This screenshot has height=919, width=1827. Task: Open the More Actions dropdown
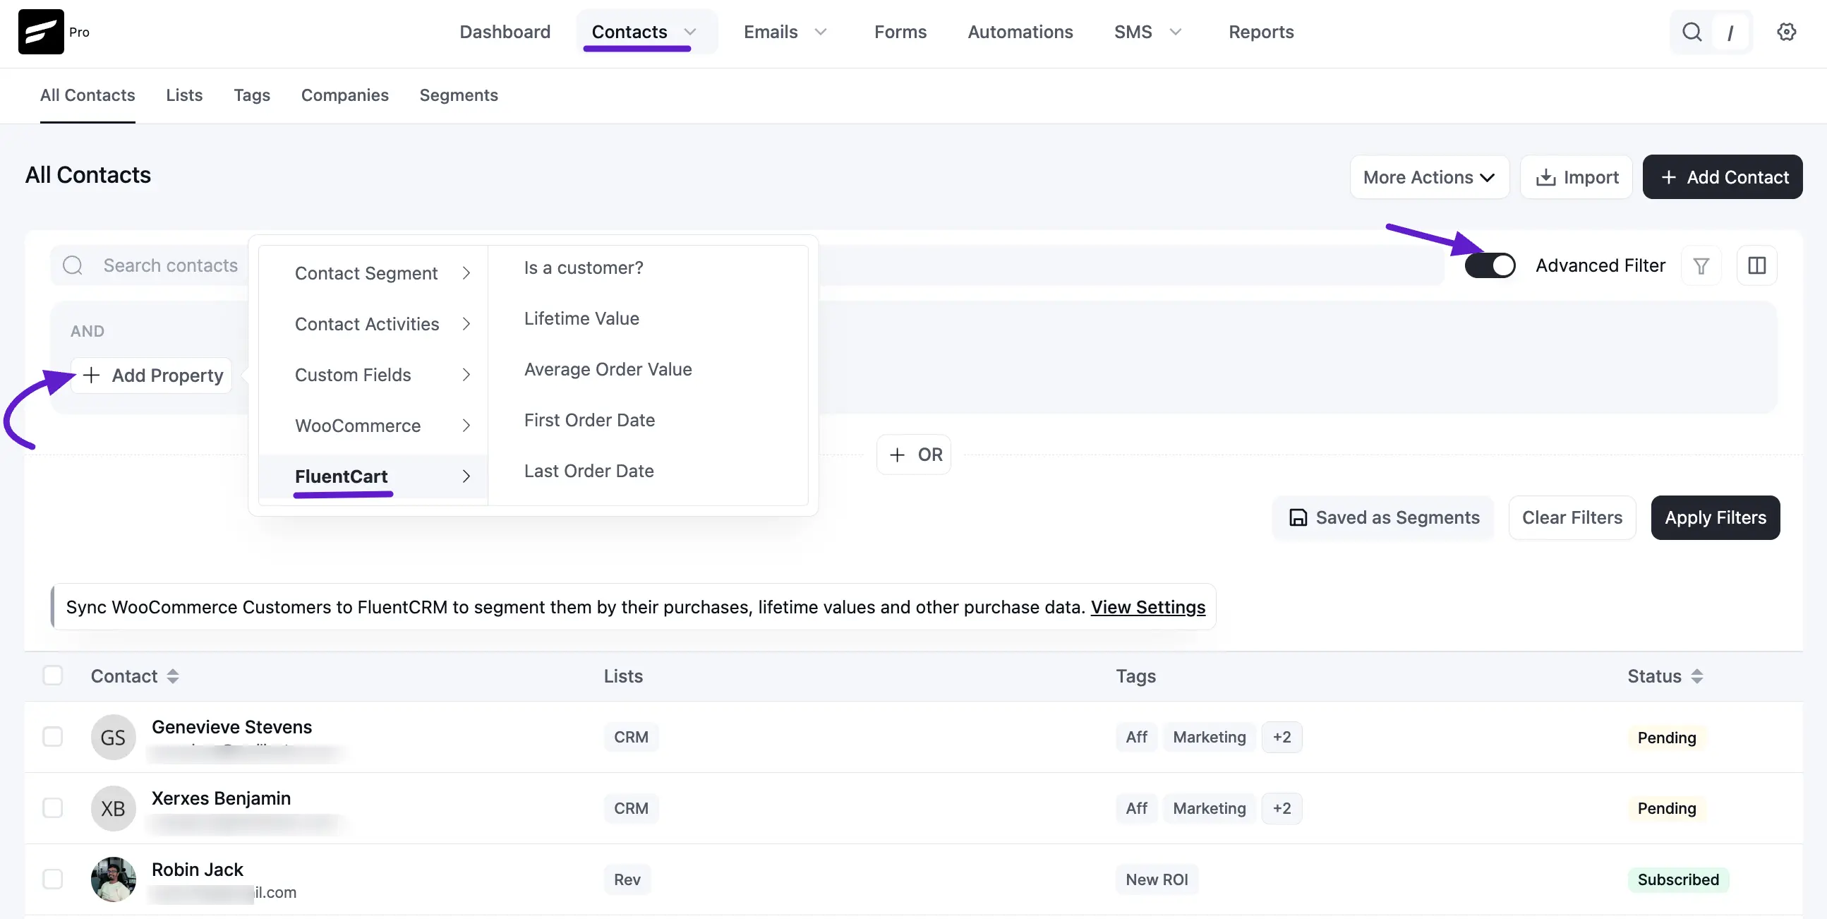1429,176
